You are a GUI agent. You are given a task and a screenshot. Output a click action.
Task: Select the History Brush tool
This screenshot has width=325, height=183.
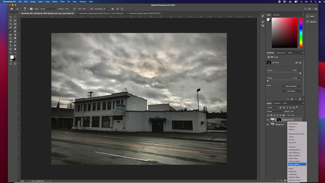[x=10, y=35]
